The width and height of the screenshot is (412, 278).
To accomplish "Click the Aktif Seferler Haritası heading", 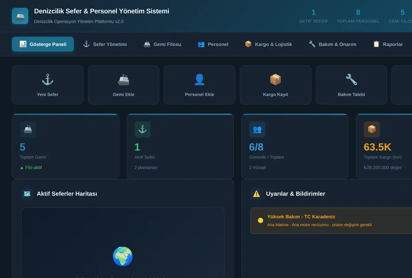I will coord(67,194).
